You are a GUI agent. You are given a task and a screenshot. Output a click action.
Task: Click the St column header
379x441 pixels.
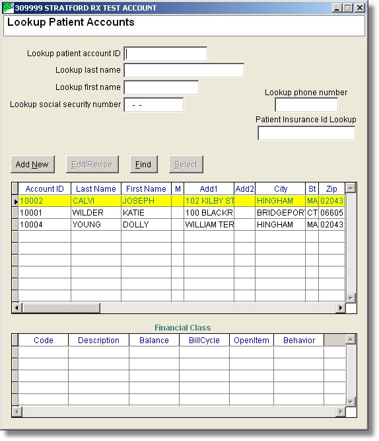tap(312, 188)
